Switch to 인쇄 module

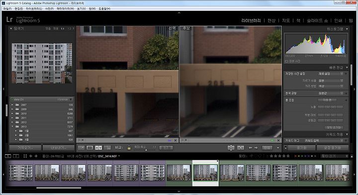click(x=338, y=20)
